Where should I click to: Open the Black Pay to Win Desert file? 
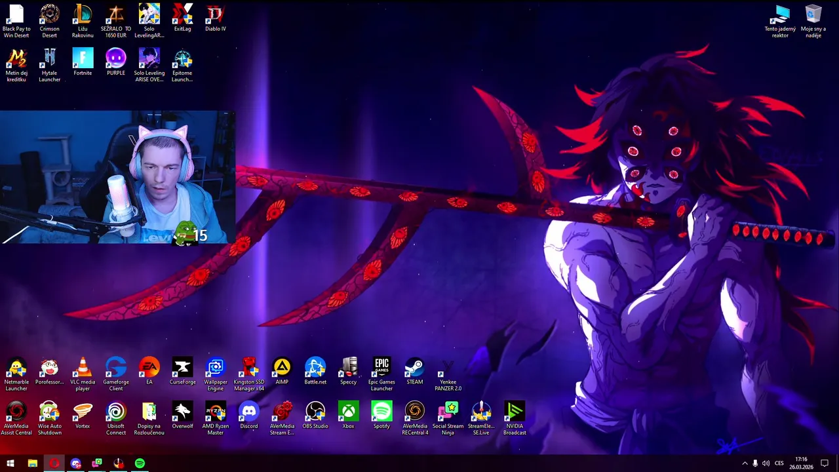16,20
